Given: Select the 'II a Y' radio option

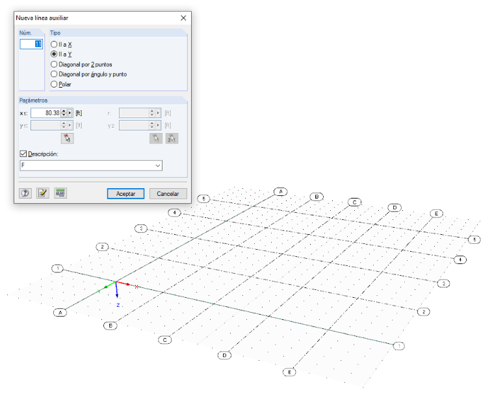Looking at the screenshot, I should [x=62, y=54].
